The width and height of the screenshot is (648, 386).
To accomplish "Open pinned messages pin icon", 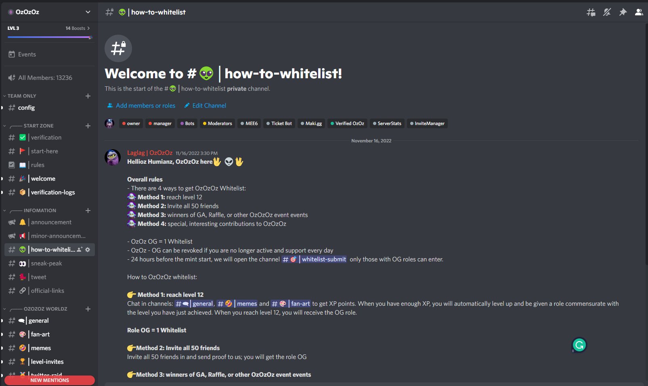I will pyautogui.click(x=623, y=12).
